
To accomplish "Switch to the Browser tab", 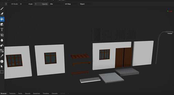I will pyautogui.click(x=4, y=93).
